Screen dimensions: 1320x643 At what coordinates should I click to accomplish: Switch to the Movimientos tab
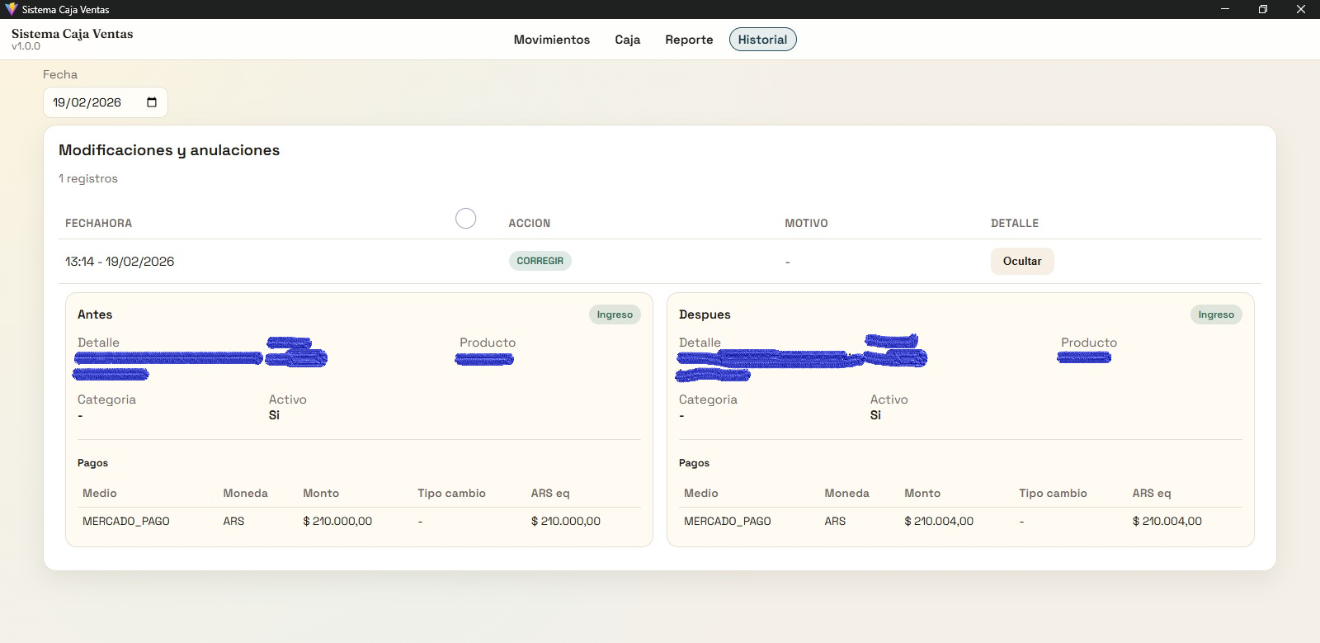coord(551,40)
